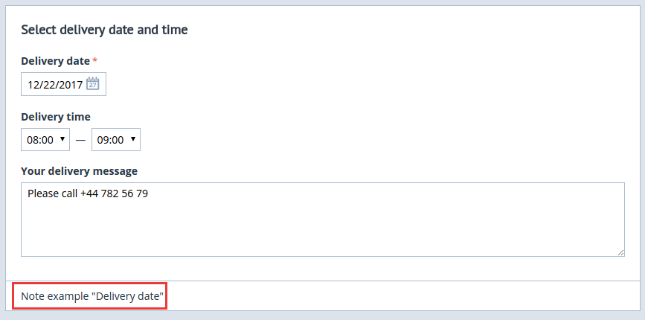
Task: Click the "Select delivery date and time" heading
Action: 104,30
